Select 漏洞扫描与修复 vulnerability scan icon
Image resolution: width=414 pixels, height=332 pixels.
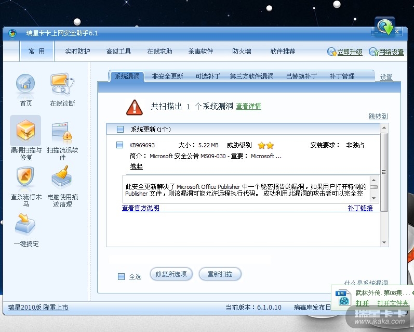click(x=25, y=130)
